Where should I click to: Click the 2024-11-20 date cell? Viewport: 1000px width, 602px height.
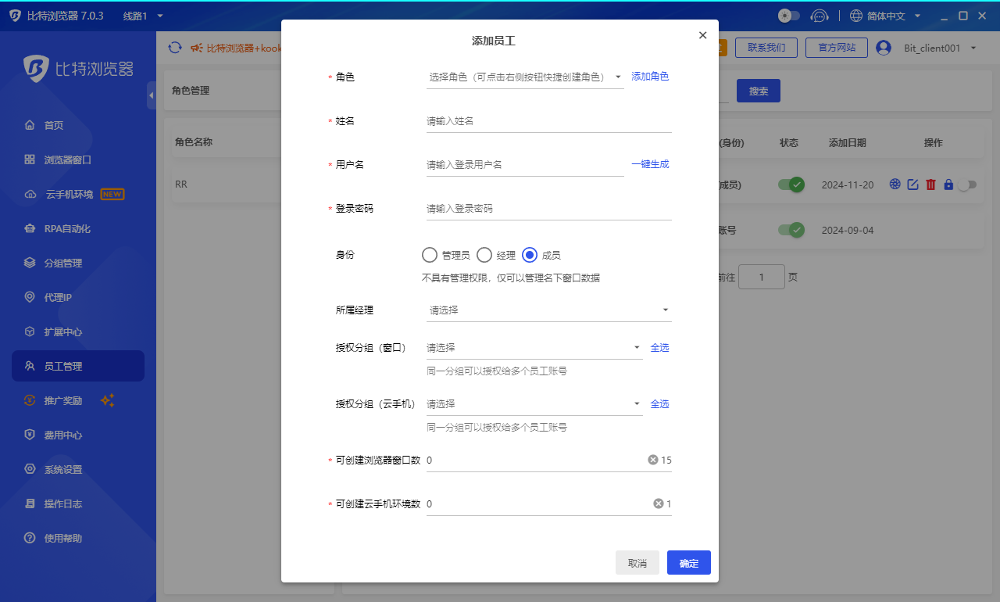point(848,185)
